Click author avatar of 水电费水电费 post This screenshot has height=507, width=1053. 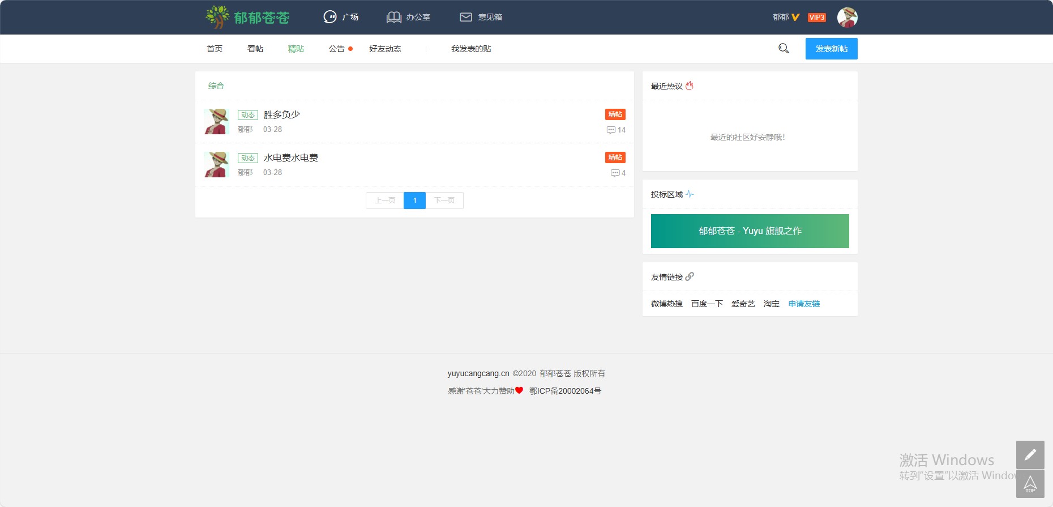coord(216,164)
